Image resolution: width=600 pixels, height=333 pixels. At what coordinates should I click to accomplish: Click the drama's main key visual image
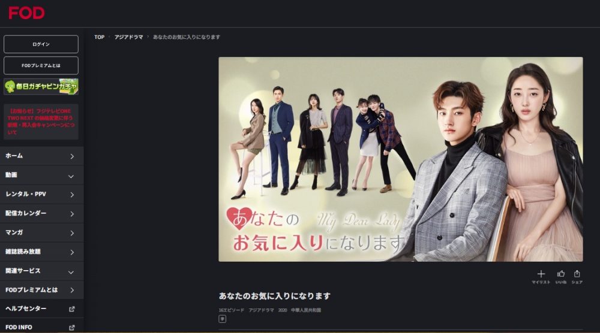tap(401, 159)
